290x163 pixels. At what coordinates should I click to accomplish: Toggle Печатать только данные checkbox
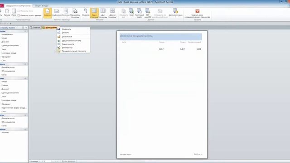click(x=19, y=15)
